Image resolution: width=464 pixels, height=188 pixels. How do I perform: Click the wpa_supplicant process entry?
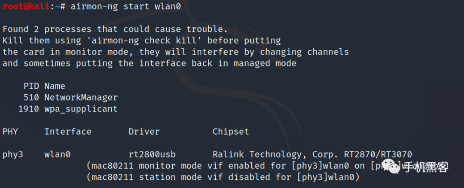click(81, 109)
